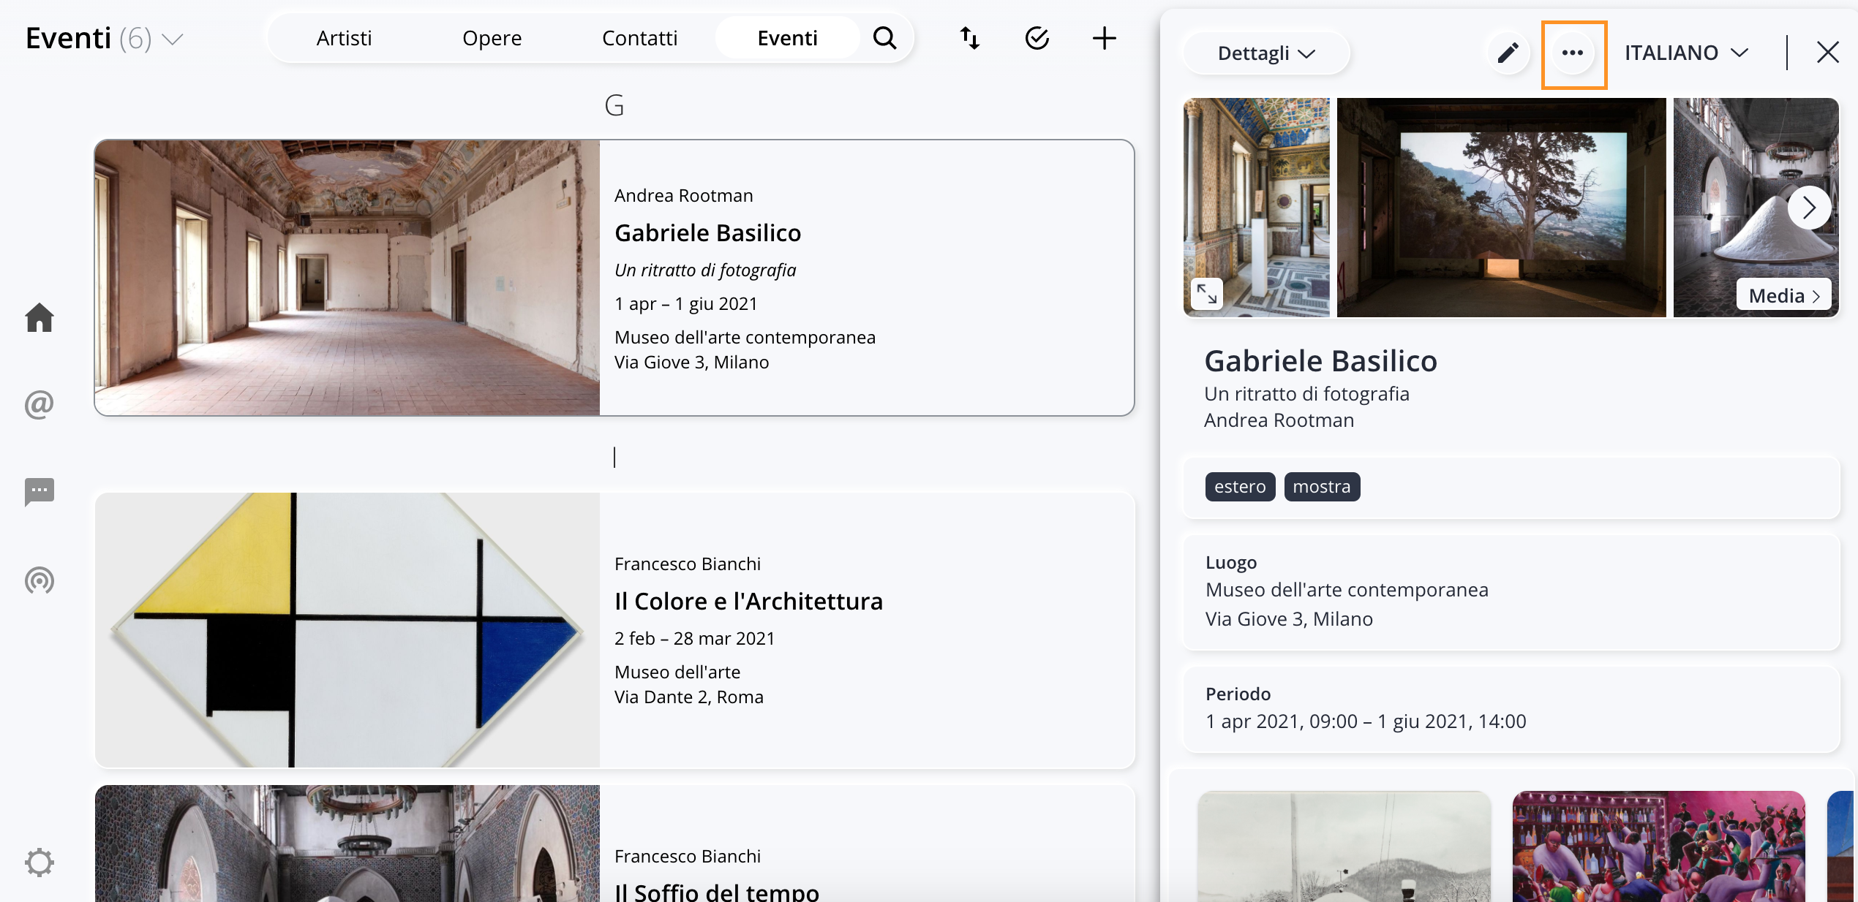Add a new event with plus icon
This screenshot has height=902, width=1858.
(1104, 38)
